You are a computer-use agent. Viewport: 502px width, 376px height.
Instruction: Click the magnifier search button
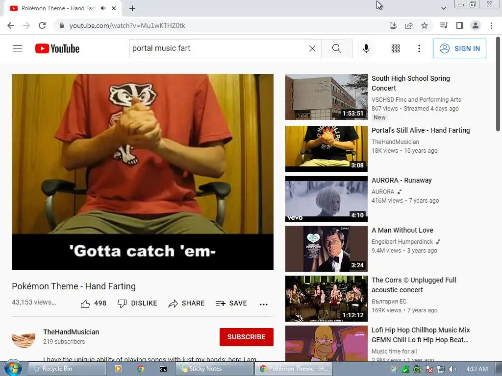point(336,48)
